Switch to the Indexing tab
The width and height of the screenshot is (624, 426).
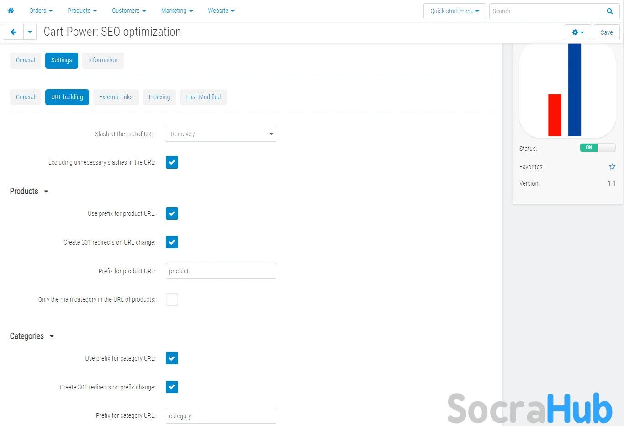159,97
